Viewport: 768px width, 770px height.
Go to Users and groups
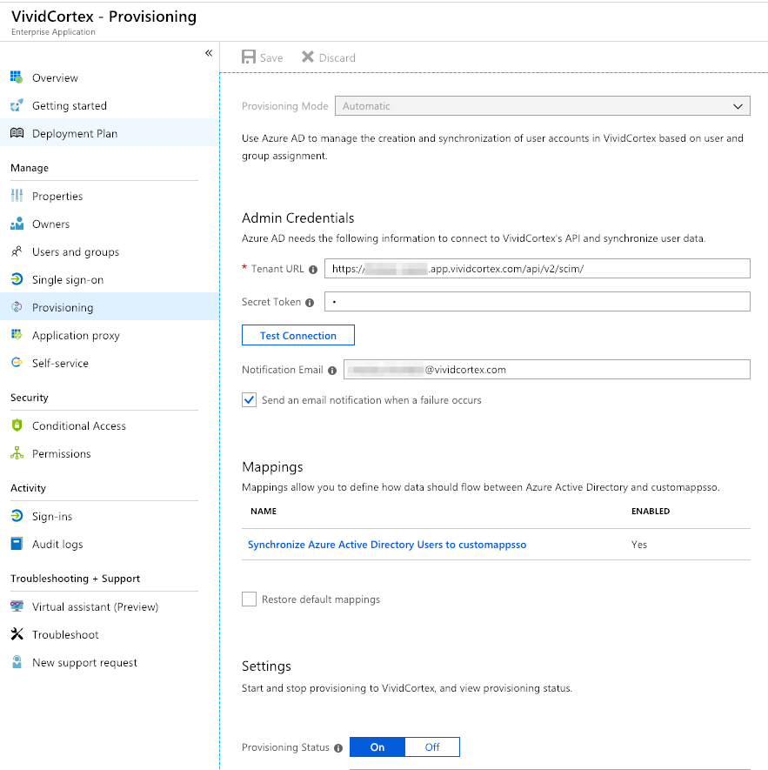(x=76, y=252)
